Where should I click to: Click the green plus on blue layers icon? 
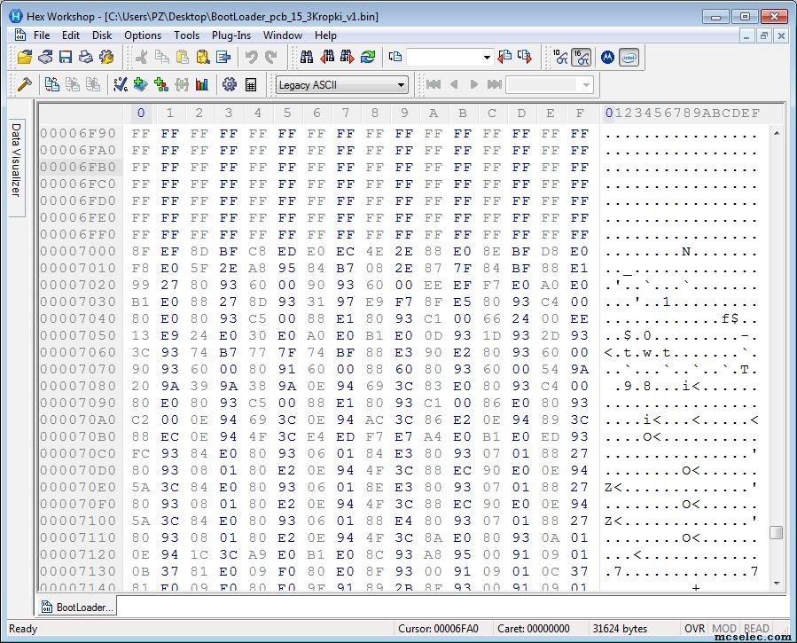[141, 84]
